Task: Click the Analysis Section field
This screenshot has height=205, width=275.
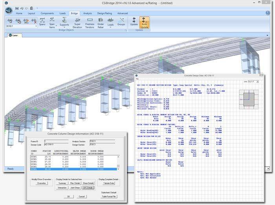Action: pyautogui.click(x=102, y=141)
